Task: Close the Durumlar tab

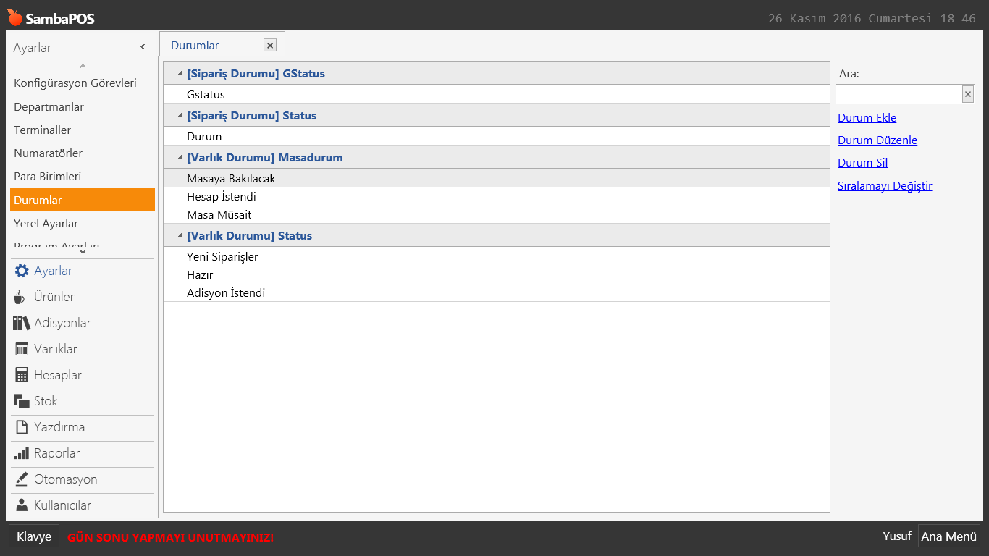Action: [x=270, y=46]
